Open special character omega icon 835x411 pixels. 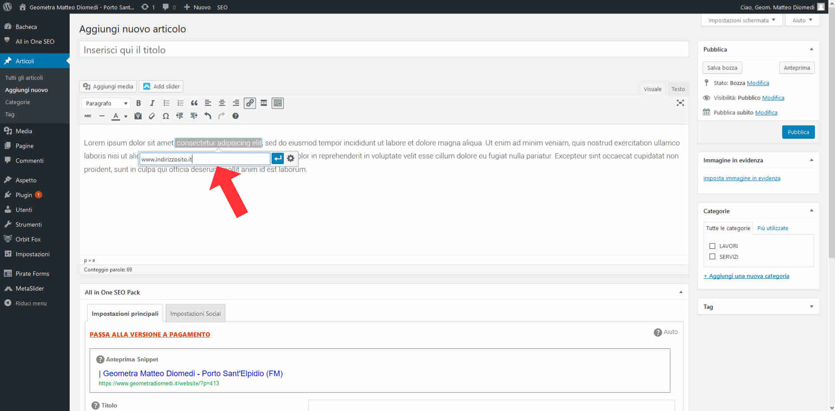166,116
